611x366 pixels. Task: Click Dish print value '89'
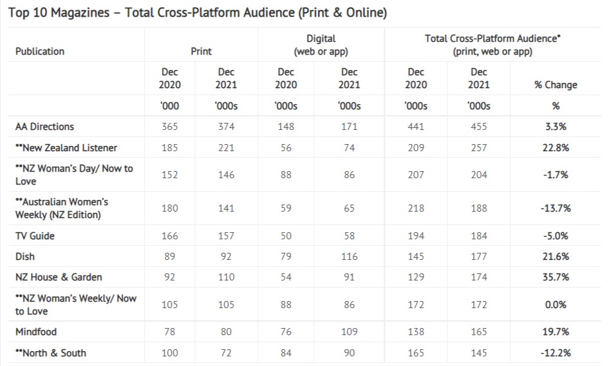169,257
